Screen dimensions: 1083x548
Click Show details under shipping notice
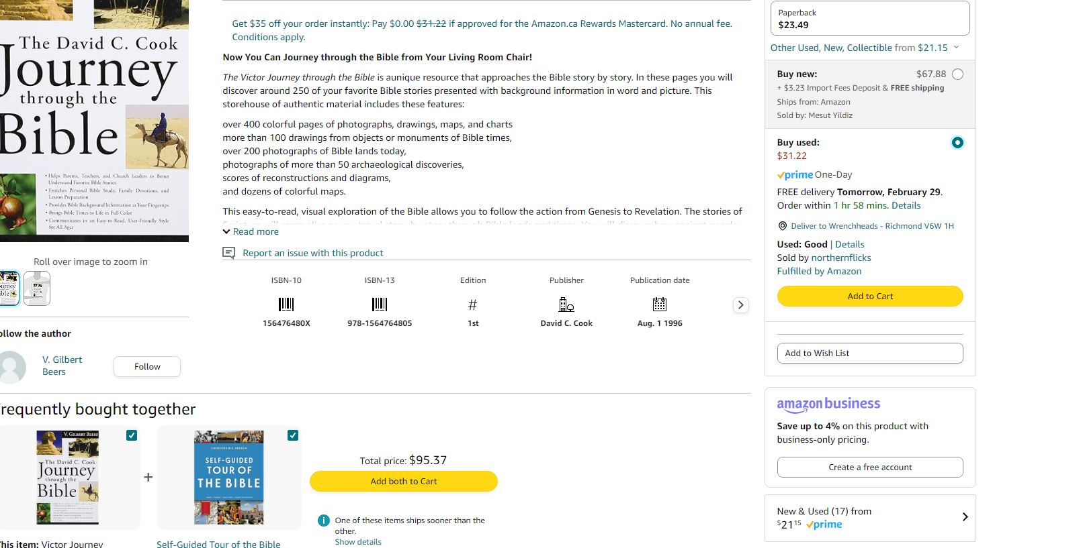pyautogui.click(x=358, y=542)
